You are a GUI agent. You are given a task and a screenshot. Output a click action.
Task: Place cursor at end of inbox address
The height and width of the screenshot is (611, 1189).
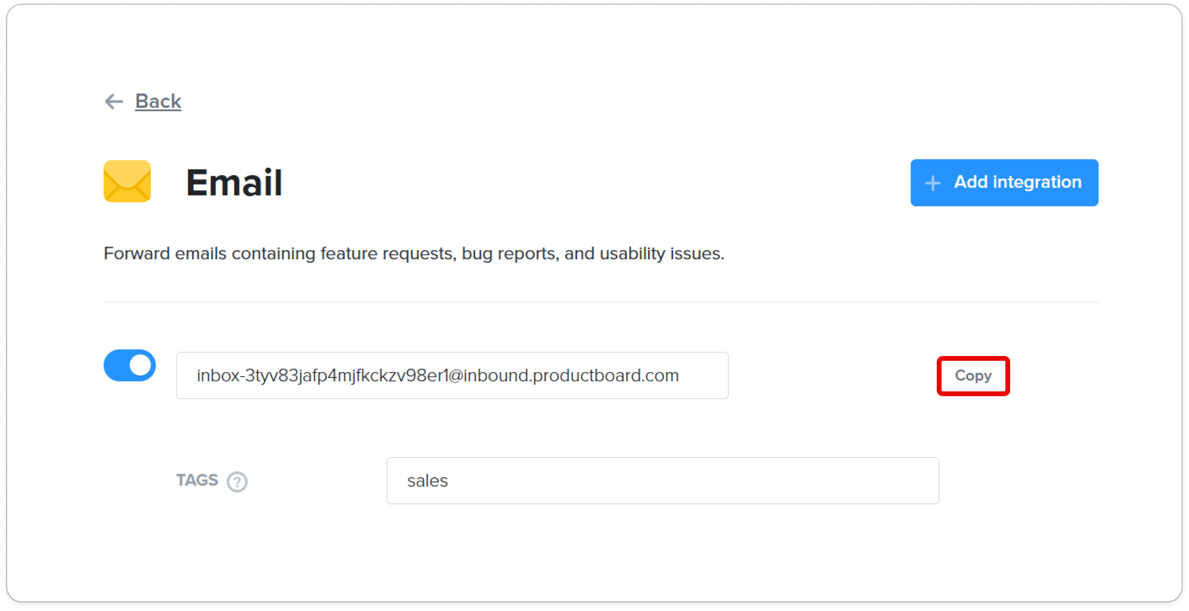(x=680, y=375)
